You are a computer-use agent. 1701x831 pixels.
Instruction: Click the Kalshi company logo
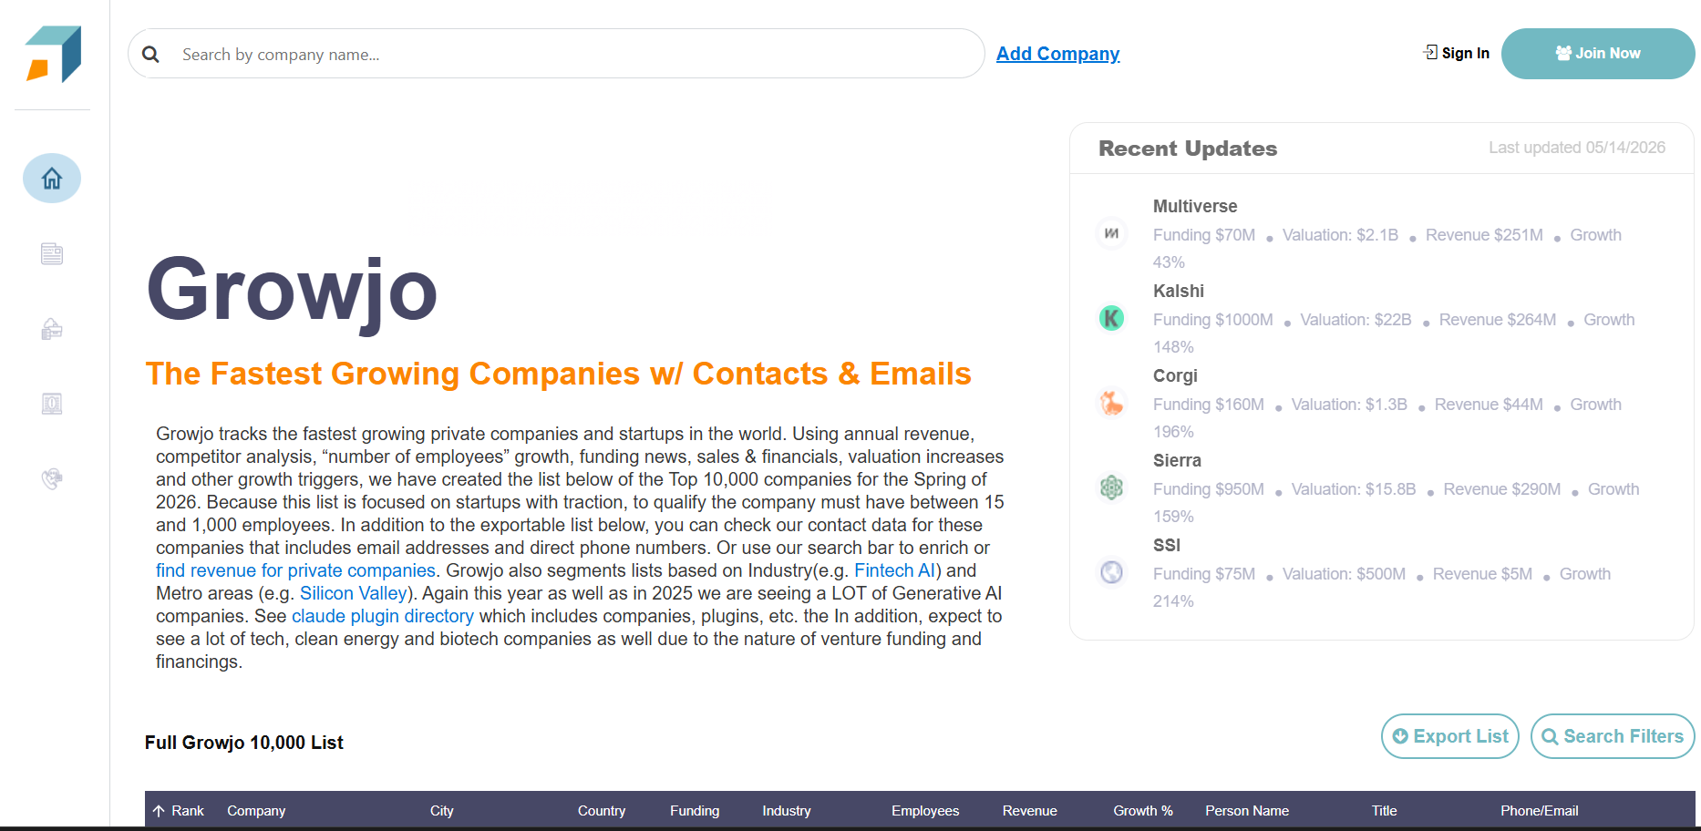point(1111,318)
